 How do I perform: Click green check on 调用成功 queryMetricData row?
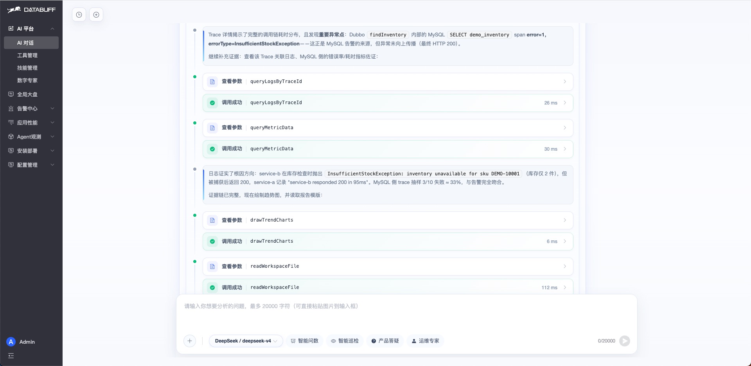click(x=212, y=149)
